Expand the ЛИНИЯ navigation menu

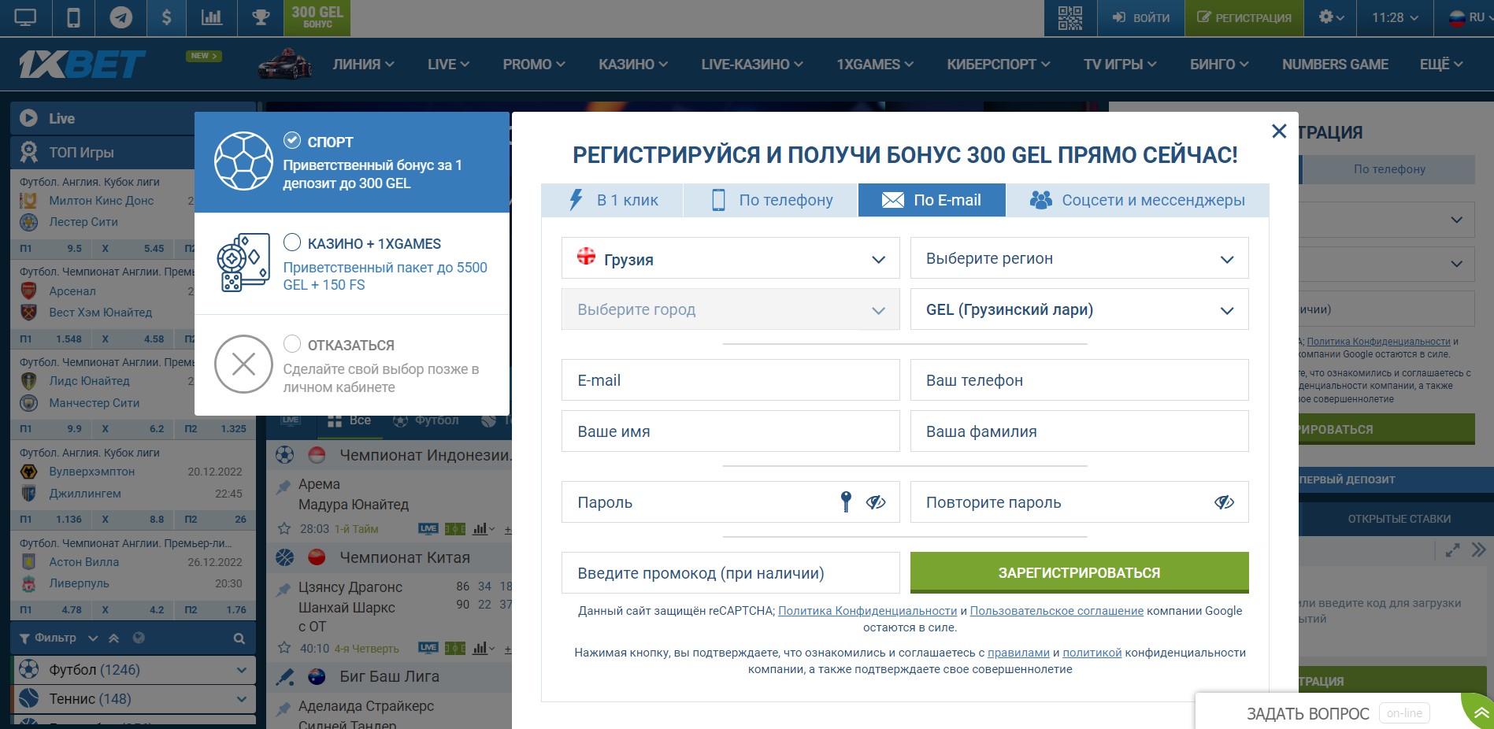pyautogui.click(x=363, y=65)
